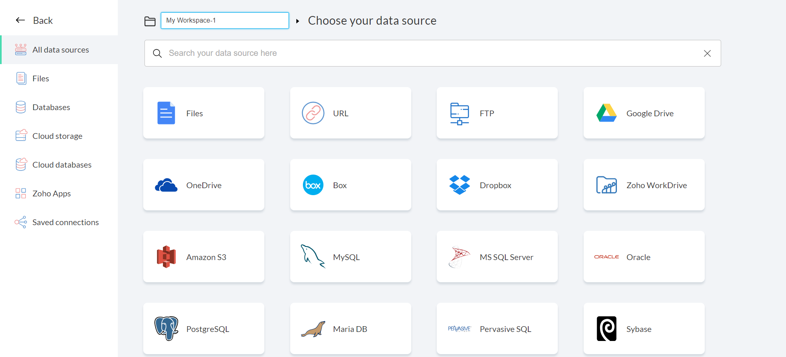Click the Pervasive SQL card label
Screen dimensions: 786x357
[x=505, y=329]
